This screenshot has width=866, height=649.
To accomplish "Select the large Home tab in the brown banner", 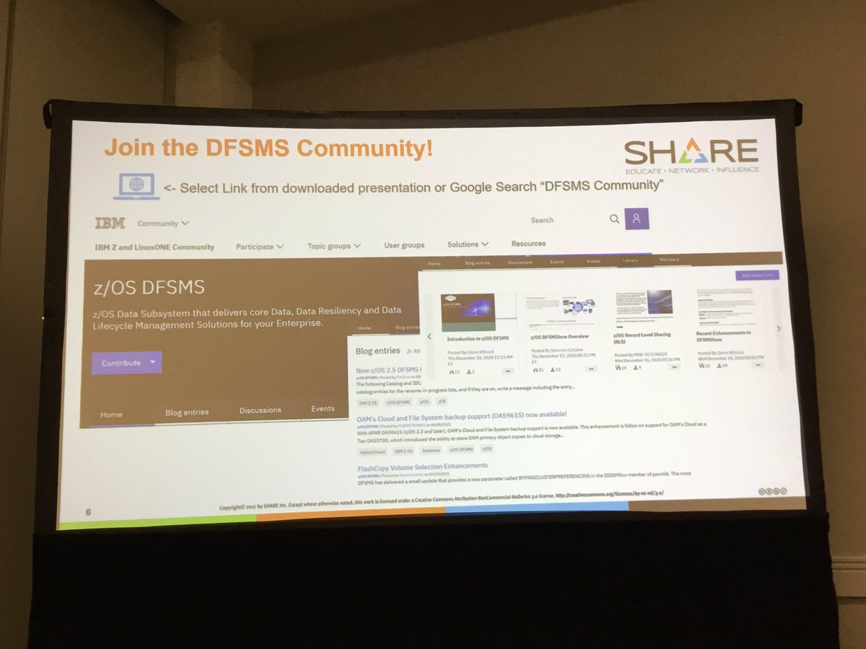I will pos(111,414).
